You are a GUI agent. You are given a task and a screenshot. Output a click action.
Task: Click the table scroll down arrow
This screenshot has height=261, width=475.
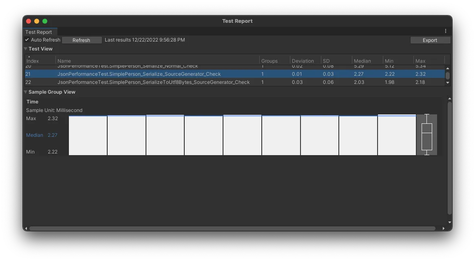pos(448,83)
